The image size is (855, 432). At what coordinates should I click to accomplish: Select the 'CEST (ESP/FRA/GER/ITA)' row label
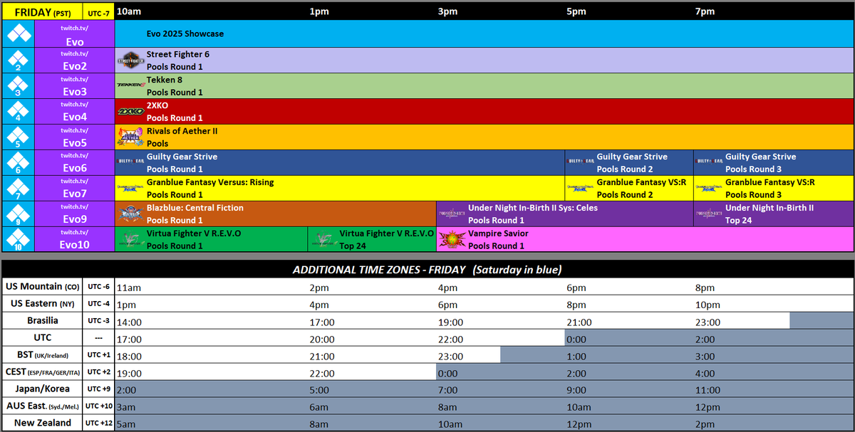click(42, 372)
